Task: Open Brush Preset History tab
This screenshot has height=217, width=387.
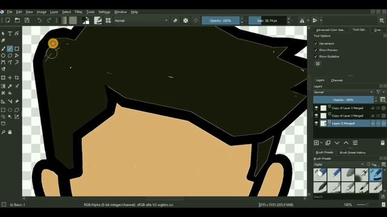Action: tap(353, 153)
